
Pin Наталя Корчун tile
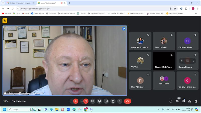click(x=182, y=61)
